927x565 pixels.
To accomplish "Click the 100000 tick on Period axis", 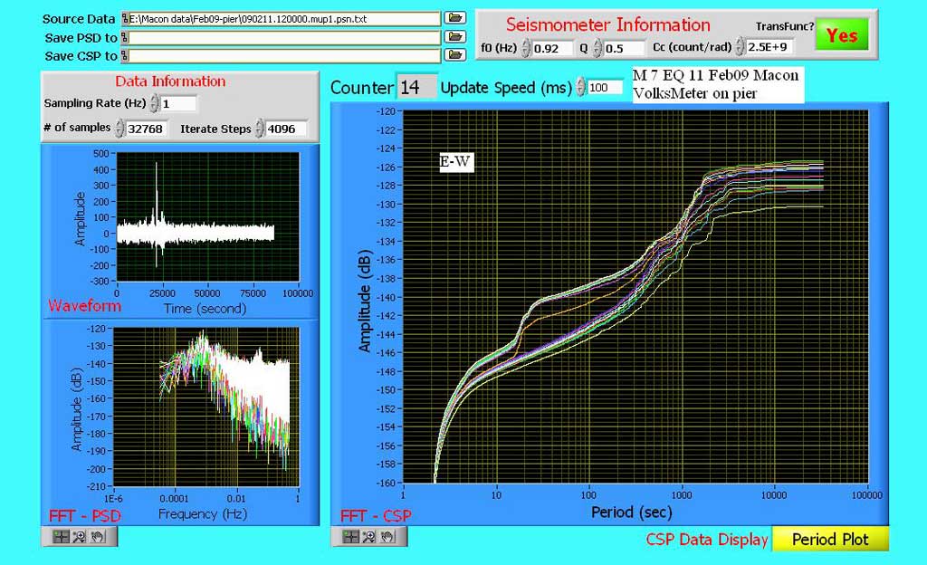I will click(x=866, y=495).
